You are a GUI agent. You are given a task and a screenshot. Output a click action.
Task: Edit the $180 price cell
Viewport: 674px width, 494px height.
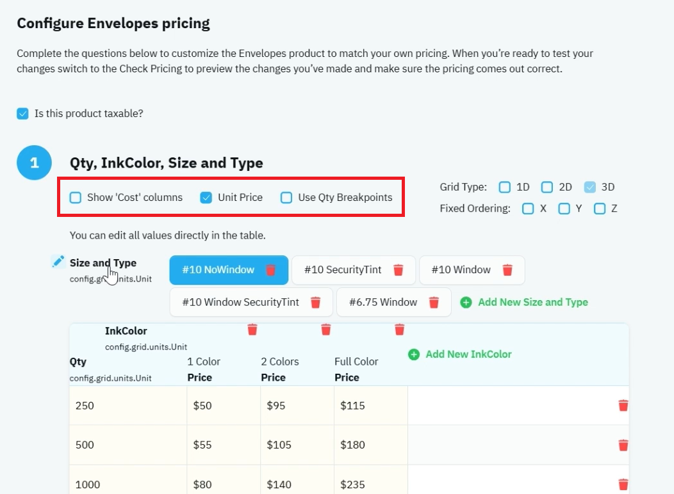pyautogui.click(x=371, y=445)
